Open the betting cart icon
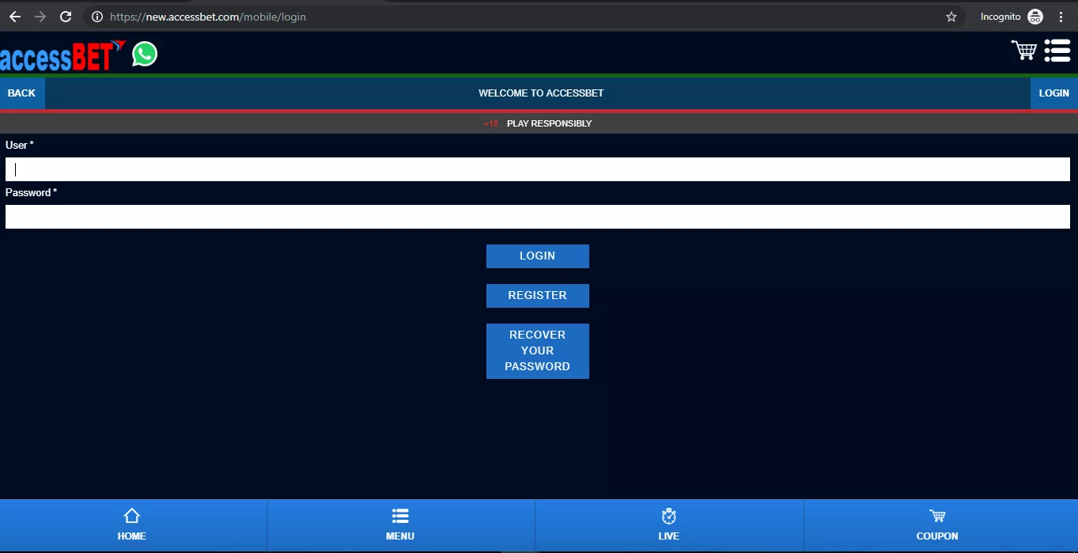Screen dimensions: 1078x553 point(1023,51)
